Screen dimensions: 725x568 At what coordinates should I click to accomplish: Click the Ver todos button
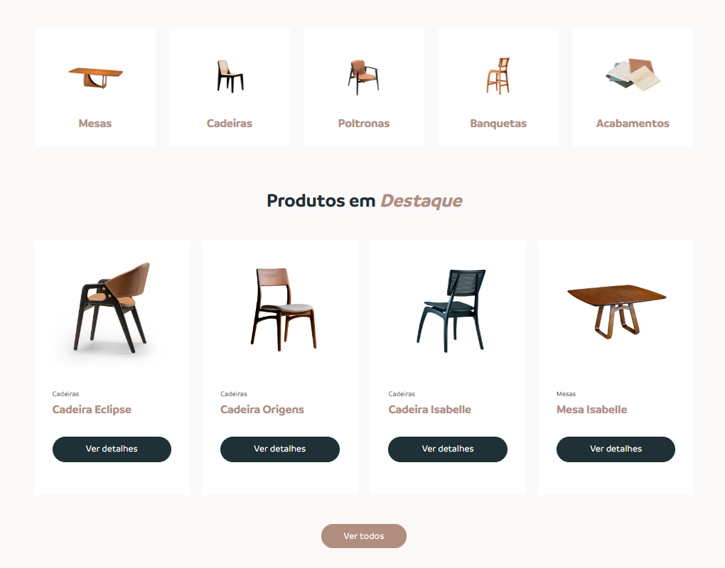[364, 535]
